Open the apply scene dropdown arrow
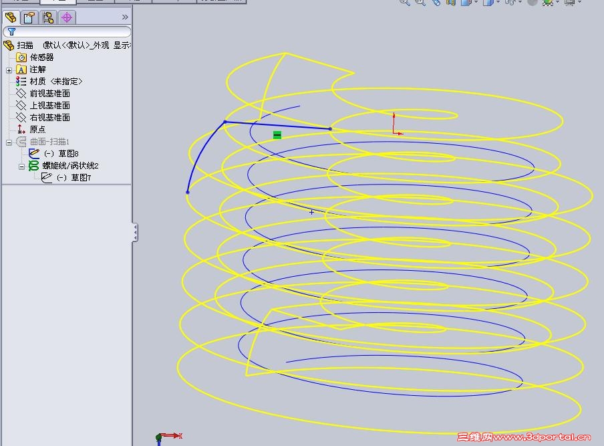The width and height of the screenshot is (604, 446). [x=557, y=2]
